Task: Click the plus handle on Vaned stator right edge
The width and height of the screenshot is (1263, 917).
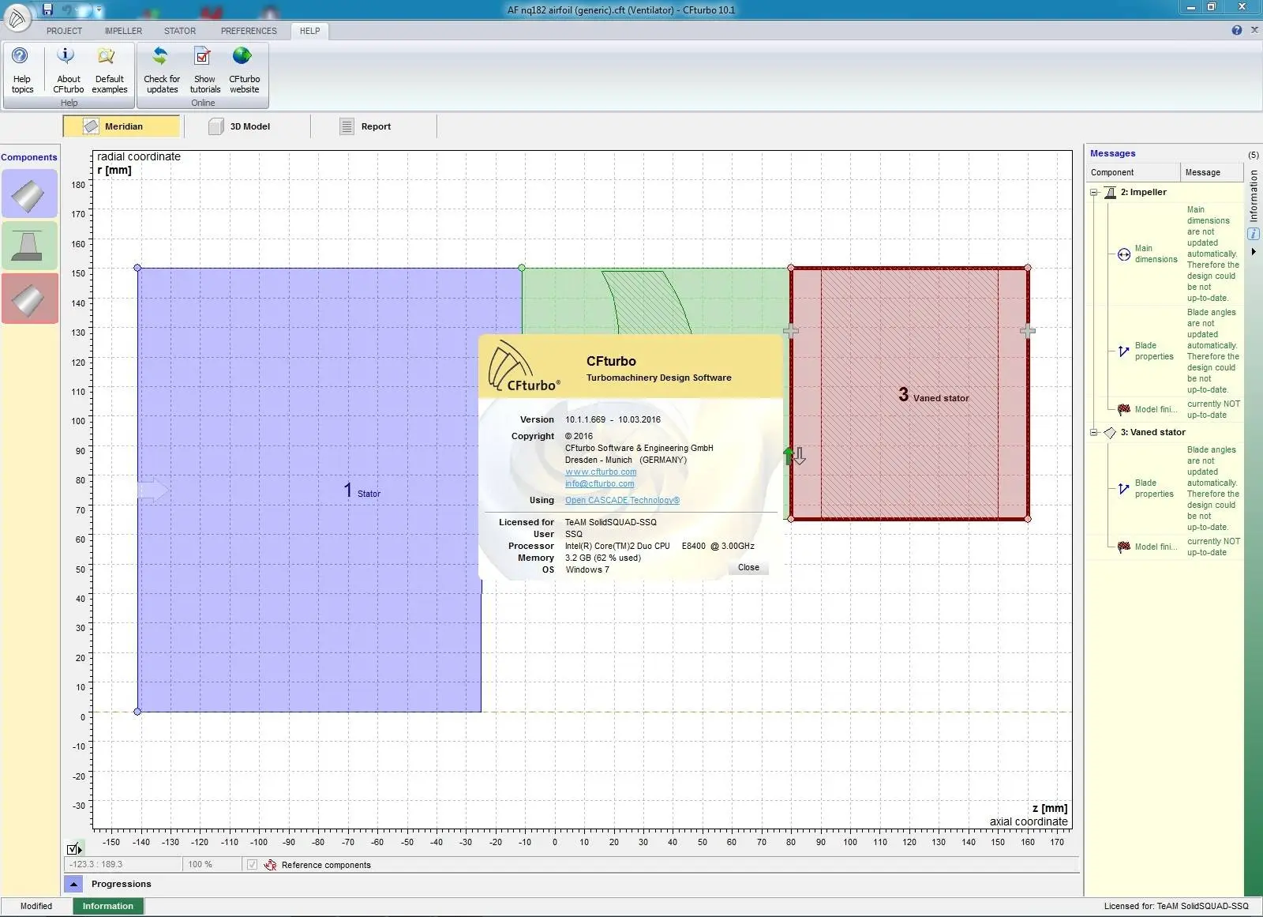Action: pos(1027,331)
